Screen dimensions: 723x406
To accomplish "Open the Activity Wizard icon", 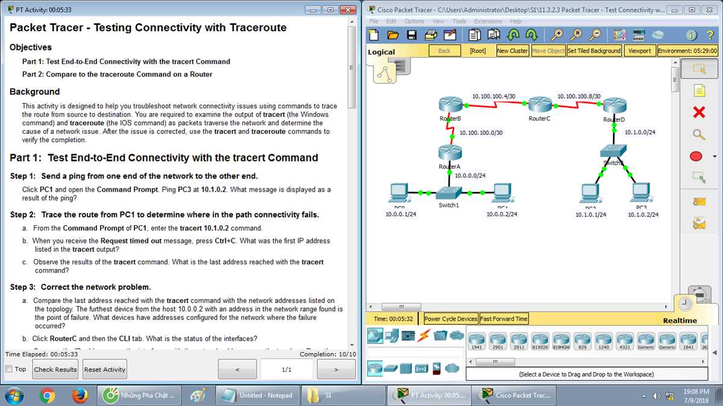I will 449,35.
